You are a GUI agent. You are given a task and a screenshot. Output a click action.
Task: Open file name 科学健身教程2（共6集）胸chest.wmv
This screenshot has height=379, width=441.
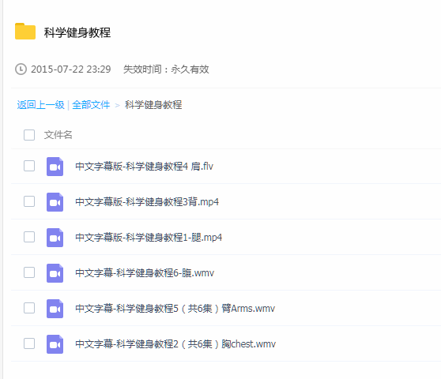175,344
